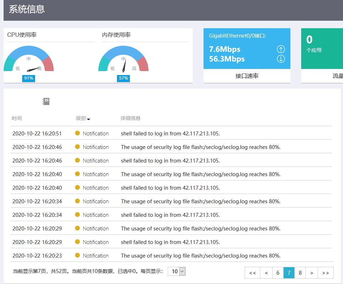Viewport: 343px width, 284px height.
Task: Click the log notebook icon above table
Action: pyautogui.click(x=46, y=101)
